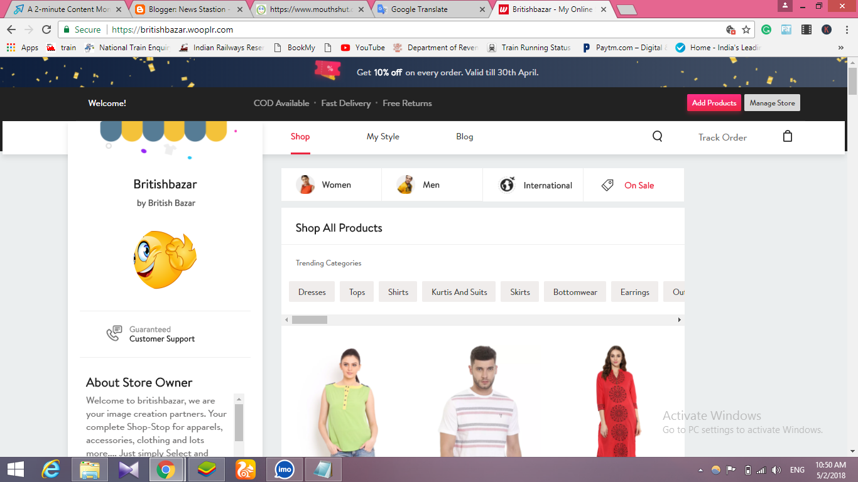Click the store search magnifier icon

click(657, 136)
